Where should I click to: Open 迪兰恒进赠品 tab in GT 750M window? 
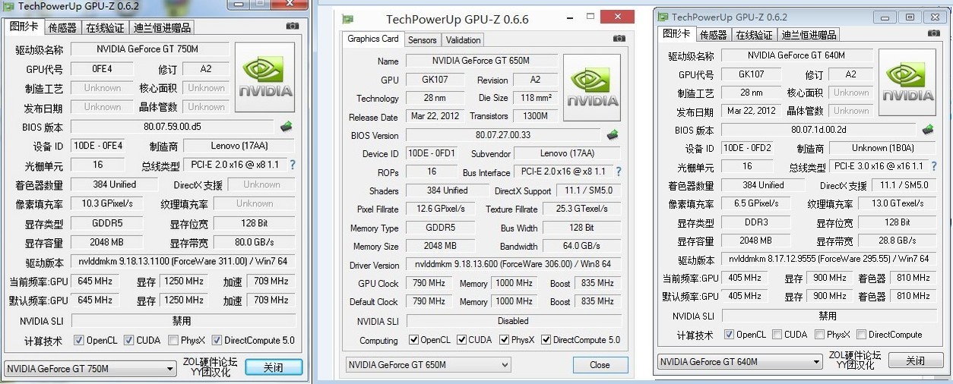point(162,27)
